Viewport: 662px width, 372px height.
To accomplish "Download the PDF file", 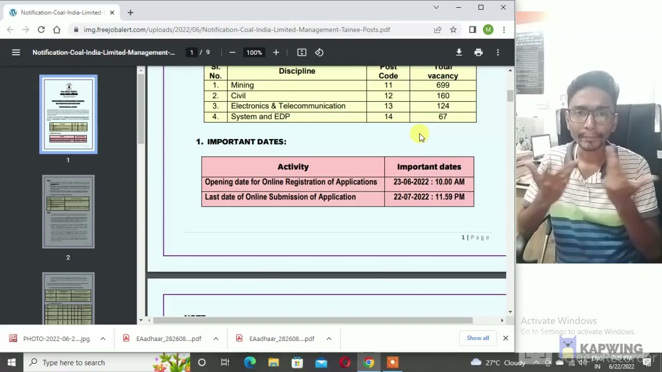I will [x=459, y=52].
